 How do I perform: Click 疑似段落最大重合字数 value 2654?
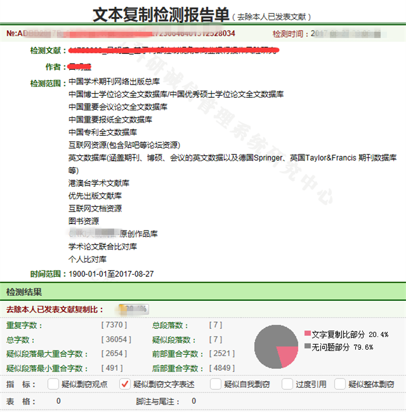pos(114,354)
